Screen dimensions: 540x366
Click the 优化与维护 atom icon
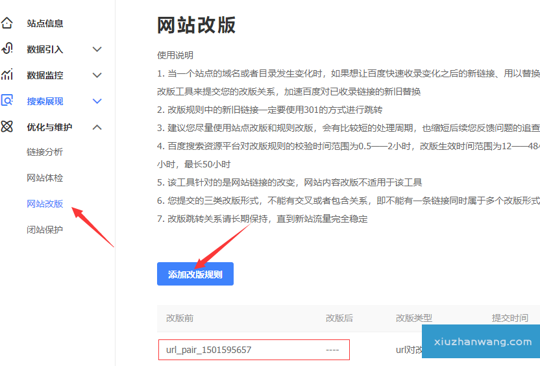click(7, 127)
